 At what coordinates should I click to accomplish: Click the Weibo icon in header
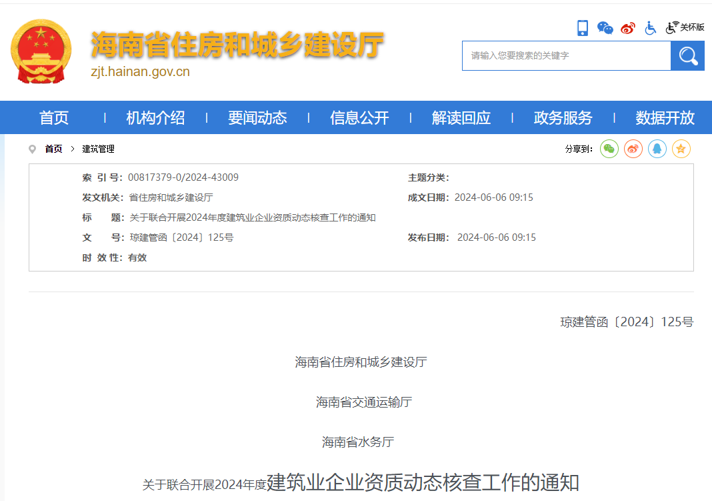628,28
